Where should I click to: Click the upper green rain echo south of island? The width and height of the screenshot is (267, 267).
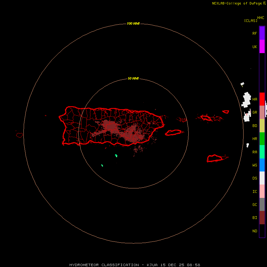[x=116, y=155]
